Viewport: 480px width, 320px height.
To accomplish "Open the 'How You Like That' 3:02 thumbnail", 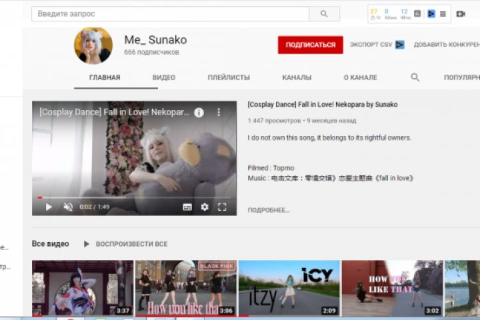I will point(392,288).
